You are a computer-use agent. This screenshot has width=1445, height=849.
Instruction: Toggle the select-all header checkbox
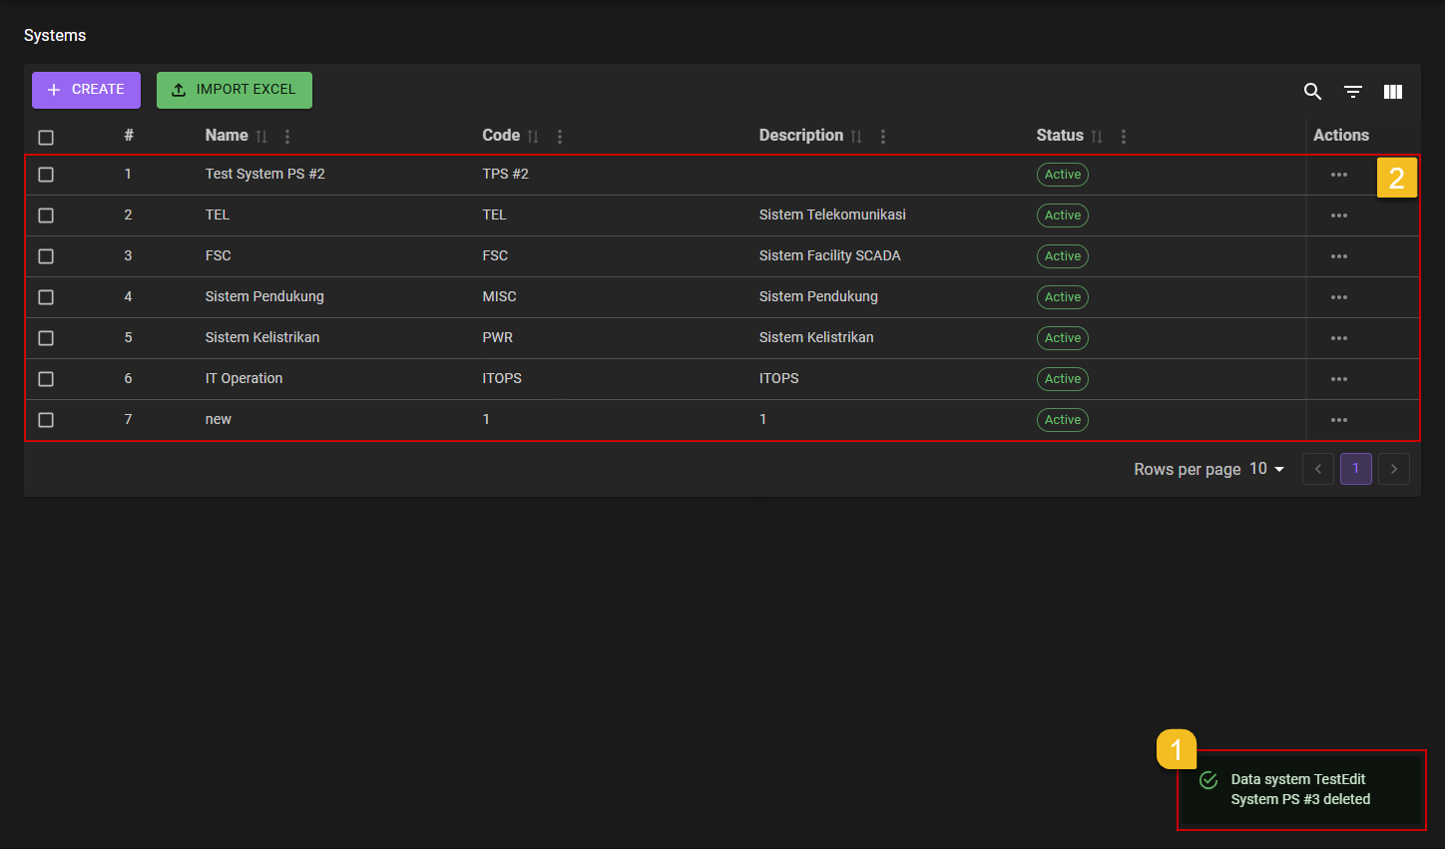coord(46,138)
